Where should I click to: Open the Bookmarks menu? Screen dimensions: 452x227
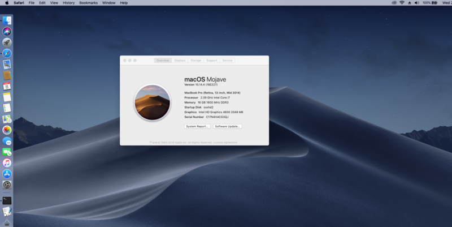point(89,3)
